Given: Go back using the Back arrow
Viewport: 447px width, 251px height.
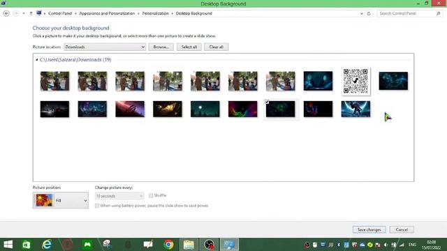Looking at the screenshot, I should click(x=6, y=13).
